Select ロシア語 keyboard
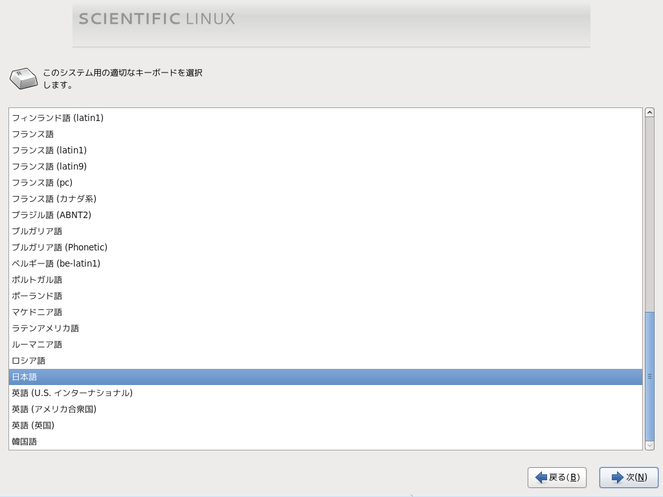663x497 pixels. coord(325,360)
